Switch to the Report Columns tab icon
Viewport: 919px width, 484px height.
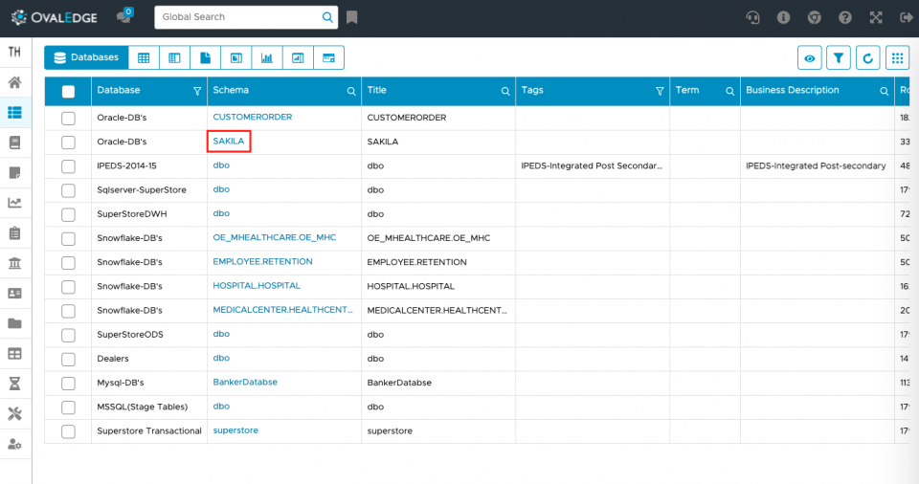(x=298, y=57)
